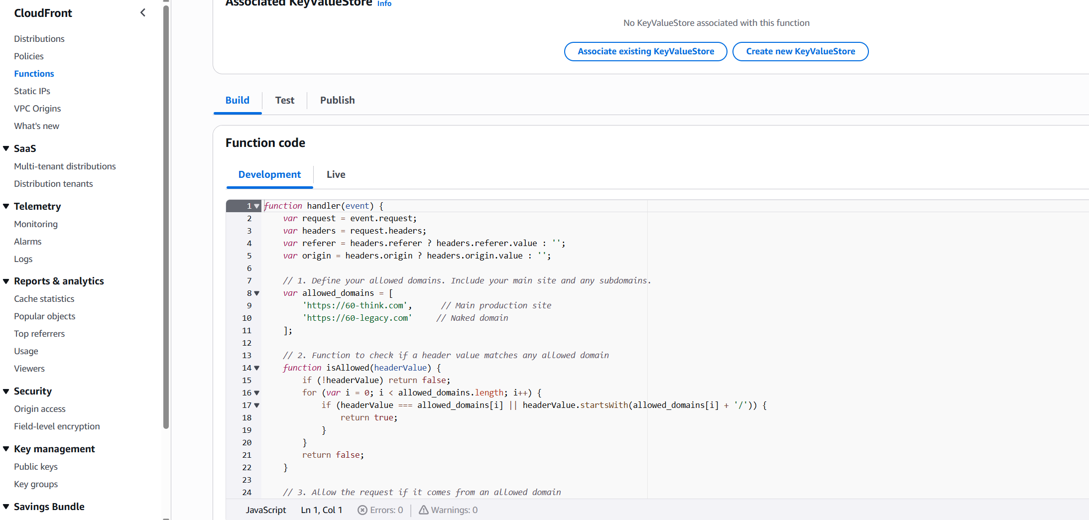The height and width of the screenshot is (520, 1089).
Task: Click the Errors status icon
Action: [x=363, y=510]
